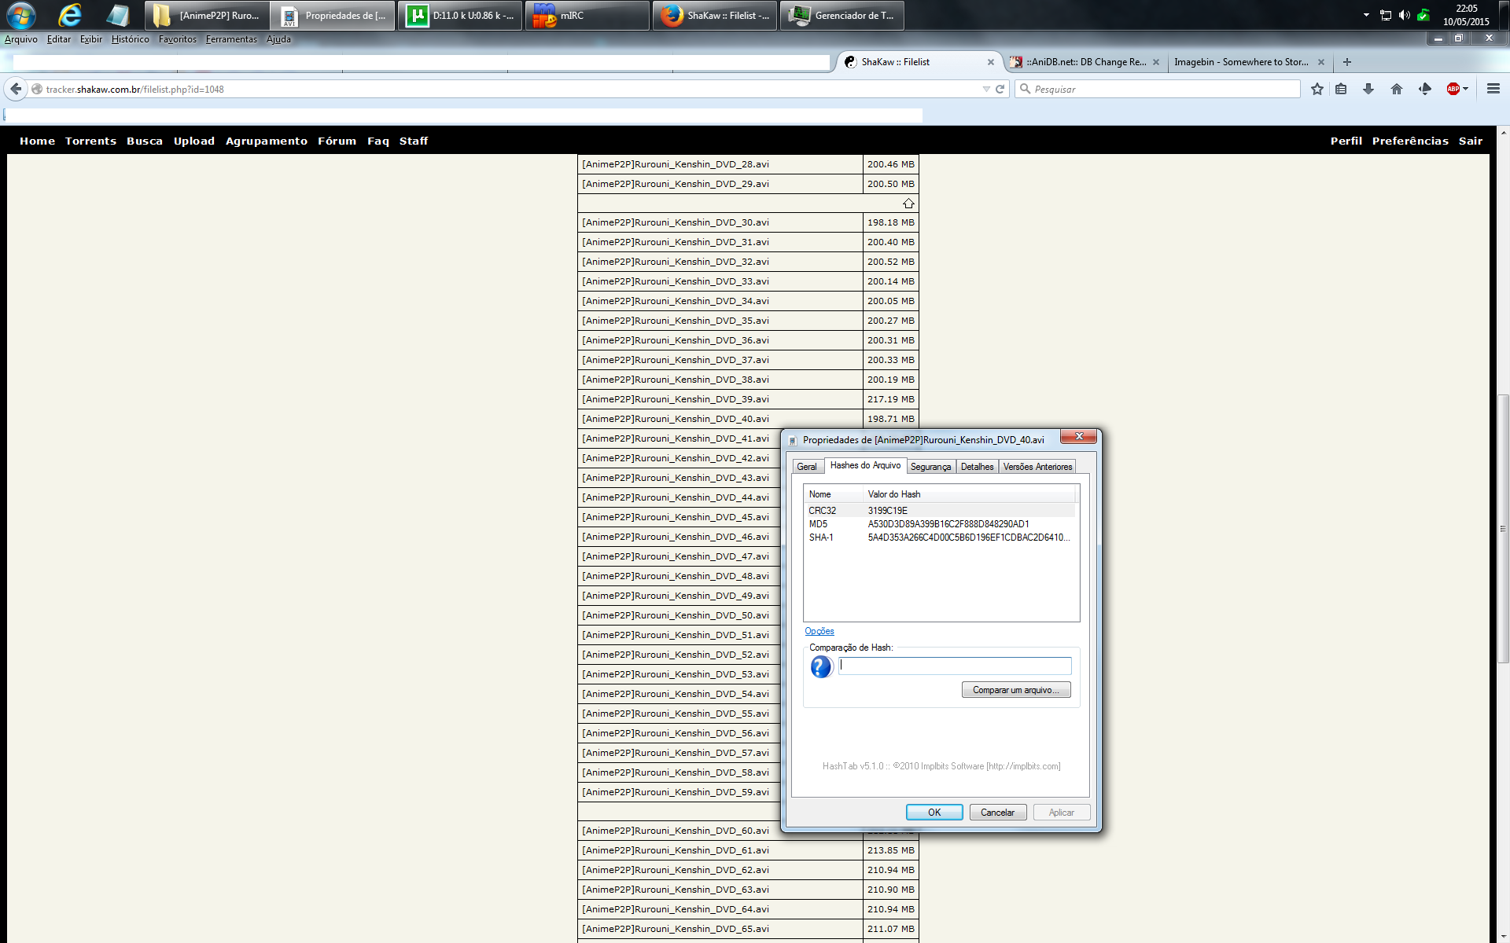
Task: Reload the page with the refresh icon
Action: click(1000, 89)
